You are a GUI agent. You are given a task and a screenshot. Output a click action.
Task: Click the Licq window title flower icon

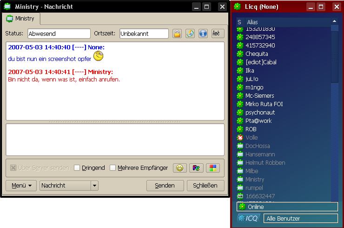(x=237, y=7)
